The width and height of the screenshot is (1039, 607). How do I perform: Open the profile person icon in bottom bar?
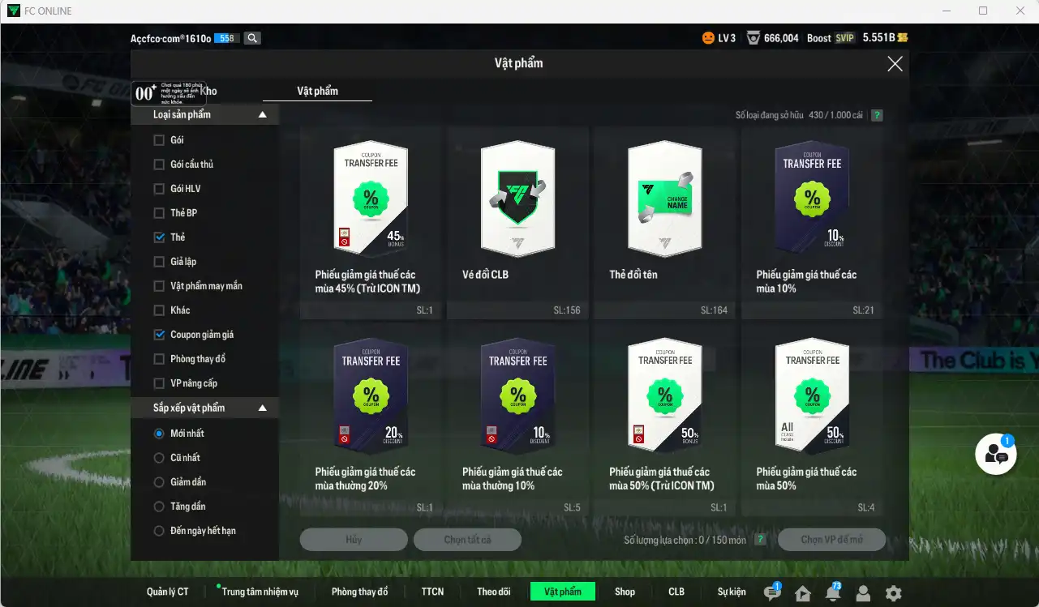[x=863, y=593]
